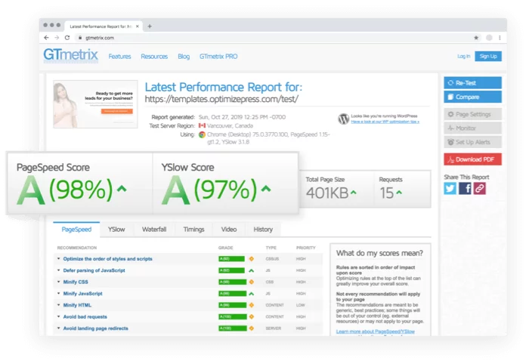529x364 pixels.
Task: Click green arrow beside Defer parsing of JavaScript
Action: click(252, 270)
